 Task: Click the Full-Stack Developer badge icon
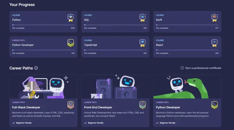point(71,105)
